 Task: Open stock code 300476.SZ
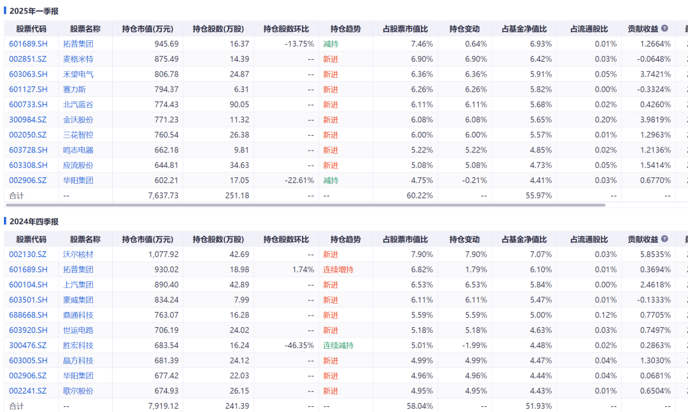tap(27, 345)
